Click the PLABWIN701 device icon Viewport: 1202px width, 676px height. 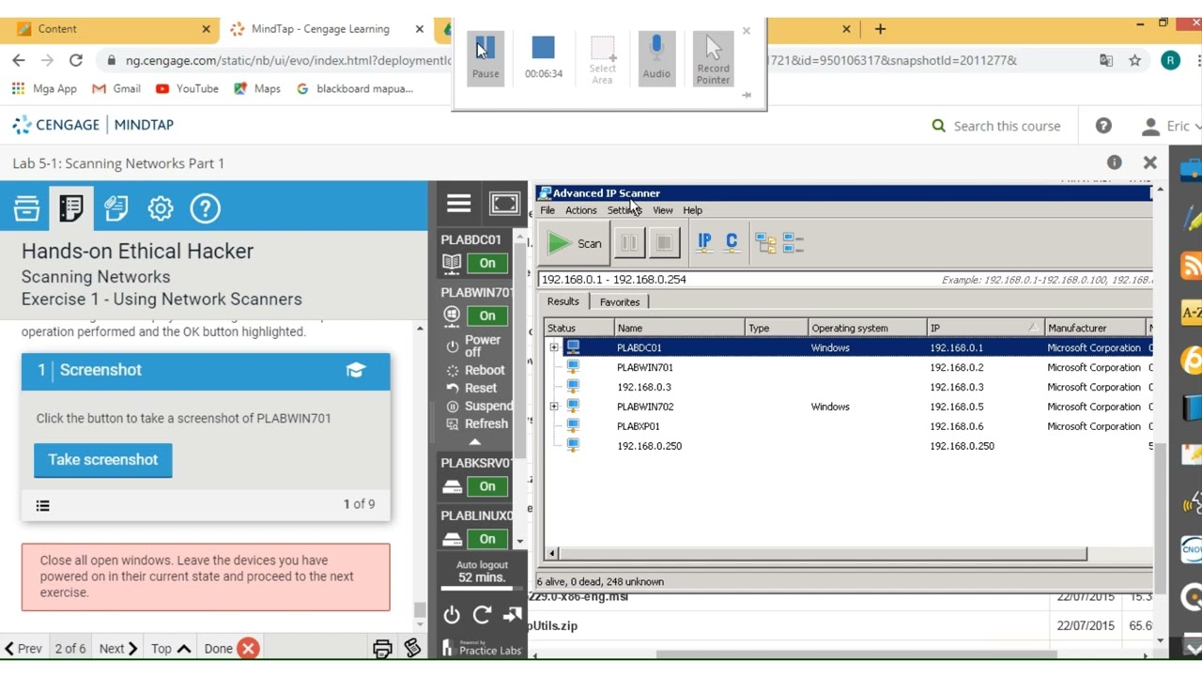[x=452, y=315]
